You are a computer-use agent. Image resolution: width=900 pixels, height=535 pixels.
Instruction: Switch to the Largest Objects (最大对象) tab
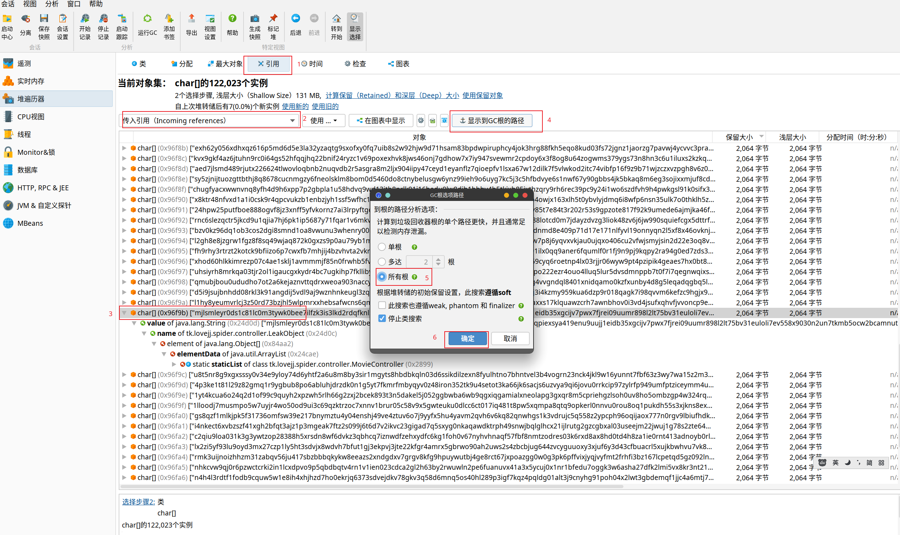[x=225, y=64]
